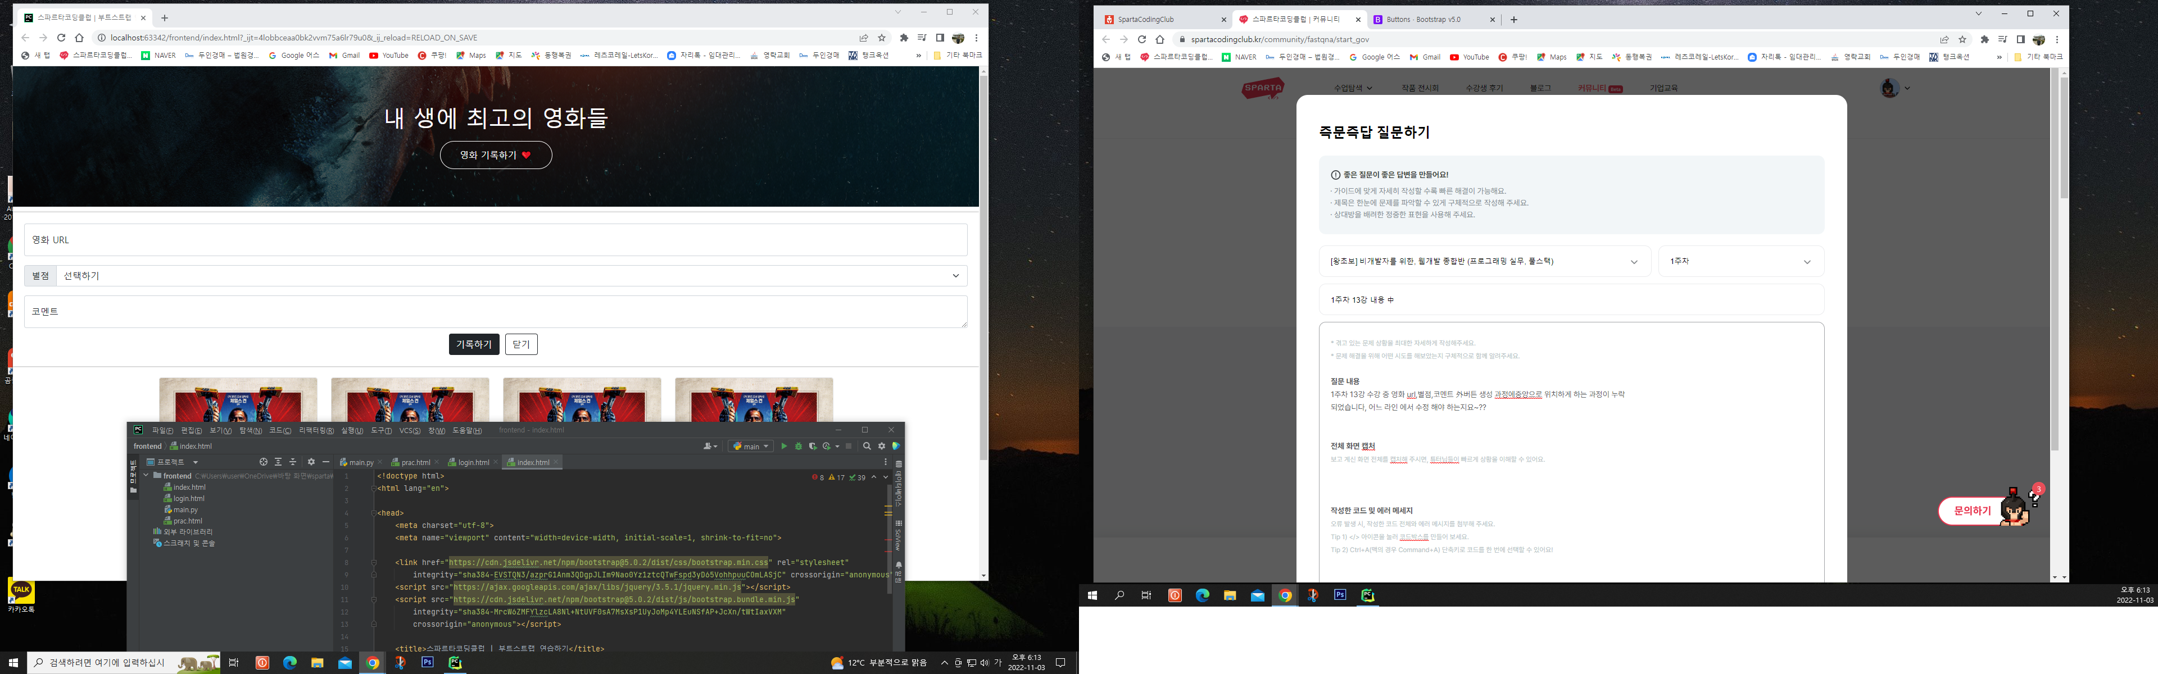Click the SPARTA logo on community page
Image resolution: width=2158 pixels, height=674 pixels.
[1262, 88]
